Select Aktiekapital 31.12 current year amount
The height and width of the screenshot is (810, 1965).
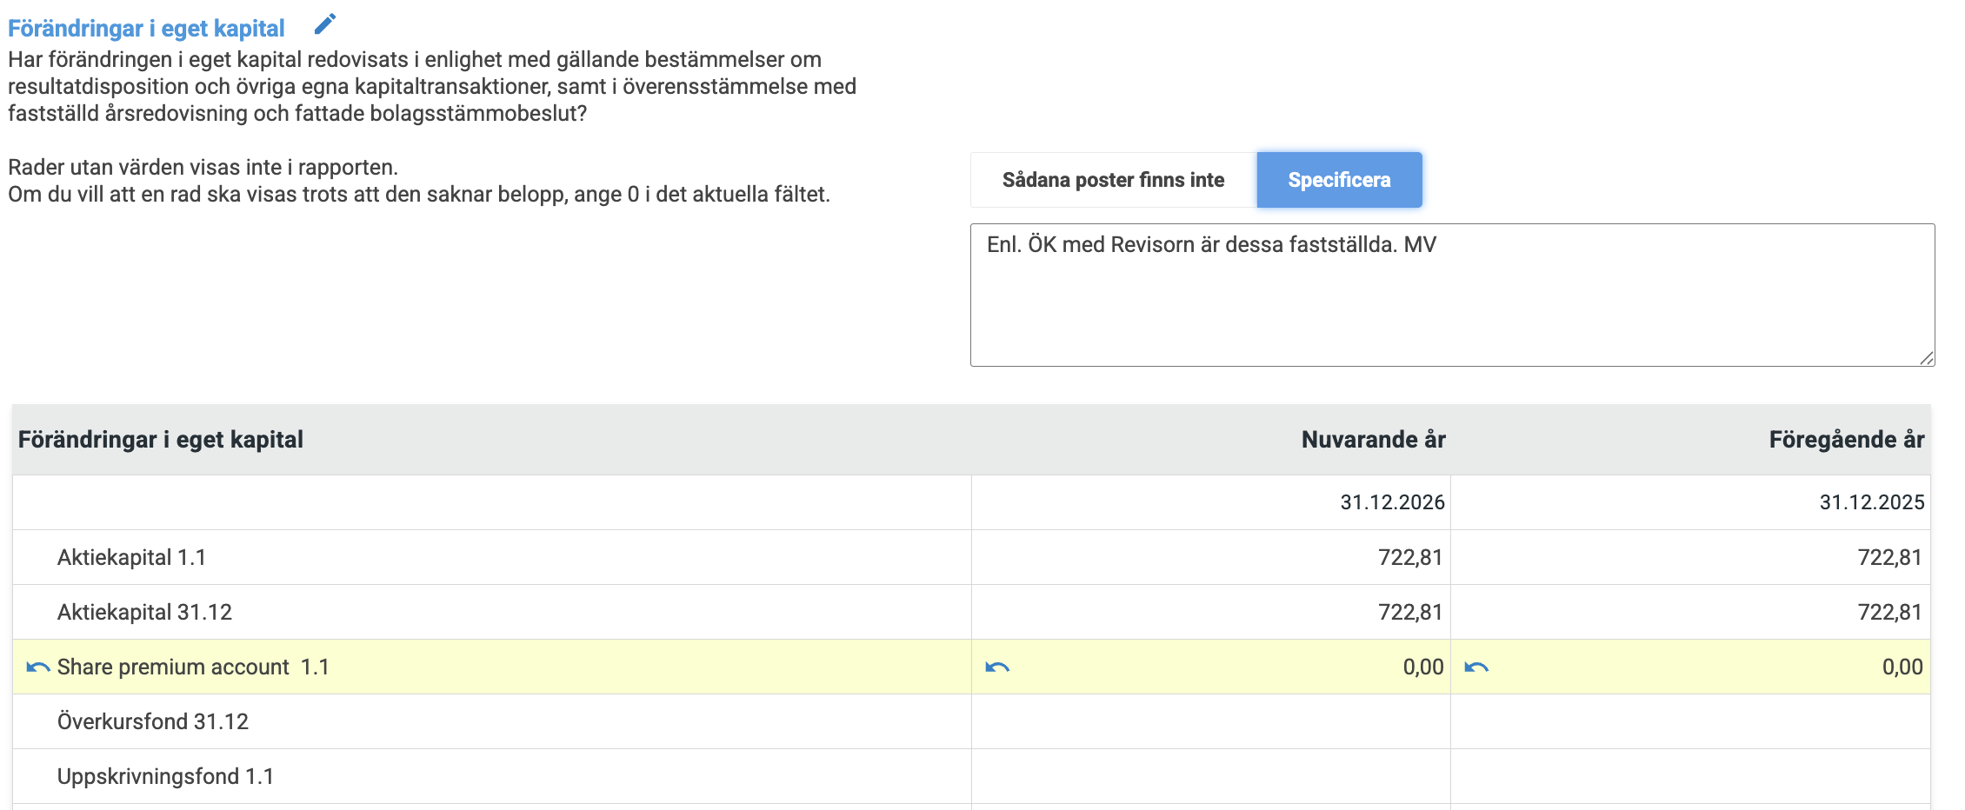click(1409, 612)
